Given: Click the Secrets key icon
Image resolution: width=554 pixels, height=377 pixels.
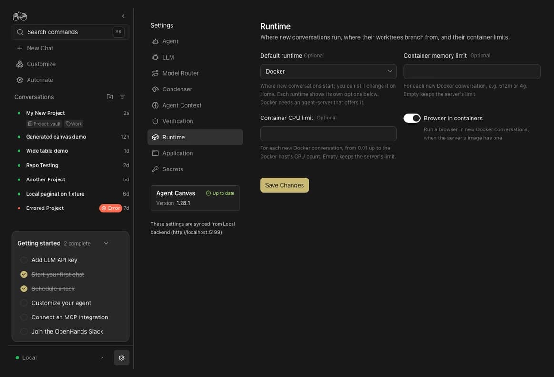Looking at the screenshot, I should [155, 169].
